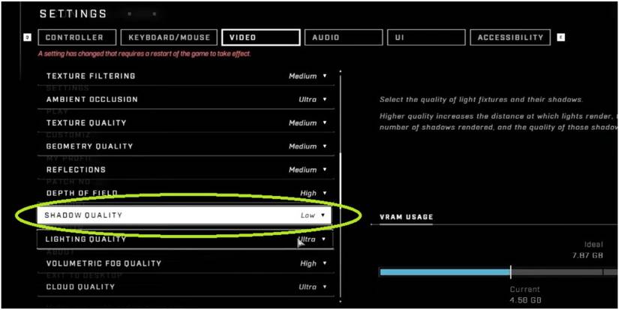Click the highlighted Shadow Quality row
This screenshot has width=619, height=310.
pos(184,215)
